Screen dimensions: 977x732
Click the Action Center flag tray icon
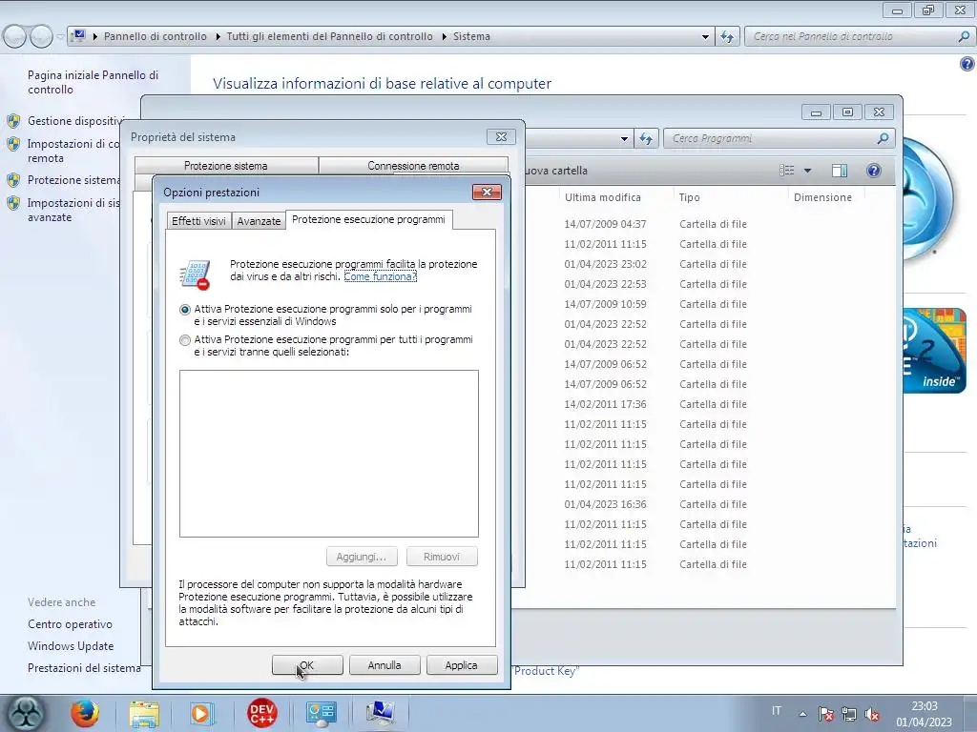click(x=826, y=714)
